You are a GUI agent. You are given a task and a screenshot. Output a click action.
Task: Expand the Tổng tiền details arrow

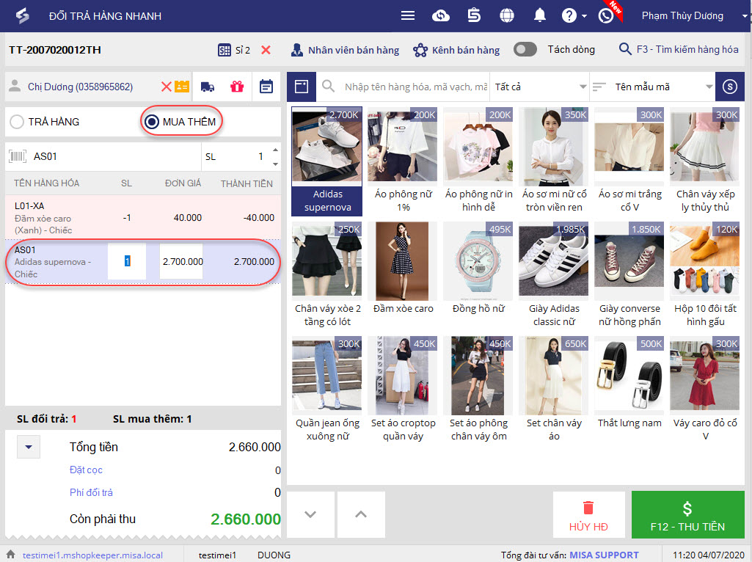(29, 447)
